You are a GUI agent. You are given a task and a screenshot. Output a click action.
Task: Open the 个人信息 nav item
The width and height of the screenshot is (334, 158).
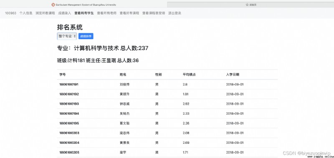(26, 13)
